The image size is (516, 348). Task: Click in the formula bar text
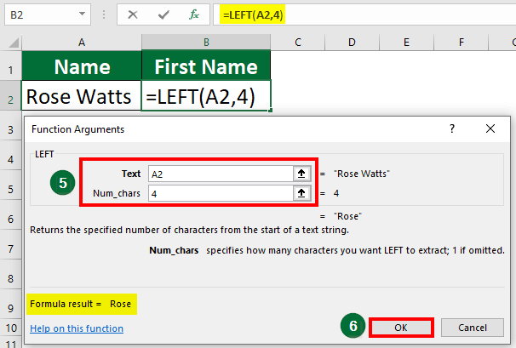[341, 14]
